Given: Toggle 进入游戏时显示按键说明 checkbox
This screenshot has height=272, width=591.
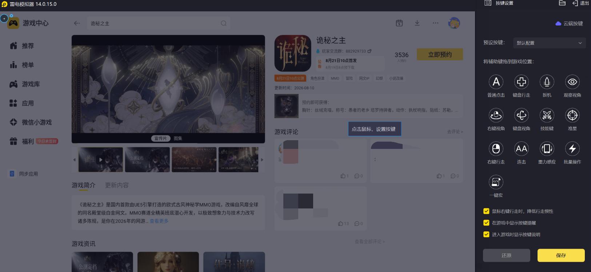Looking at the screenshot, I should tap(486, 235).
